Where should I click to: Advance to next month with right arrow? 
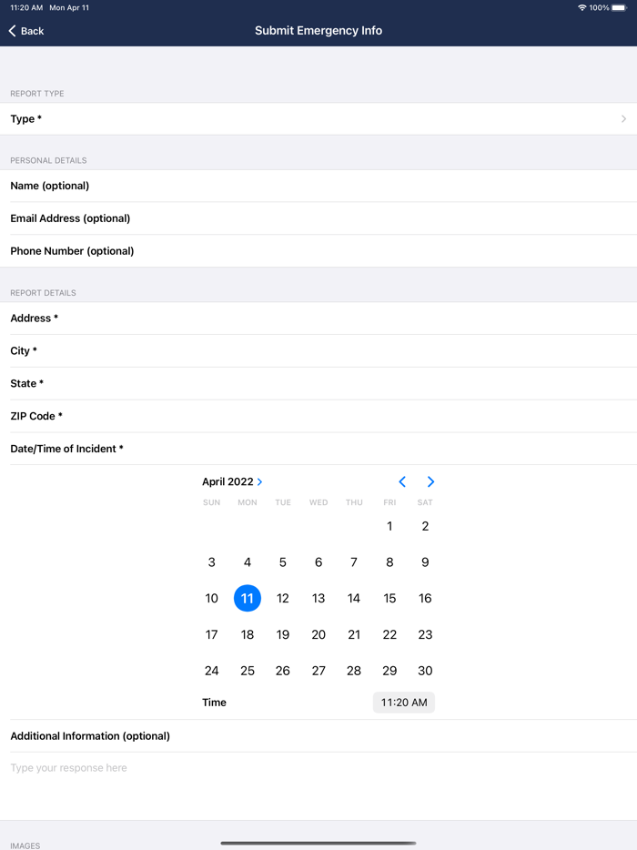430,481
